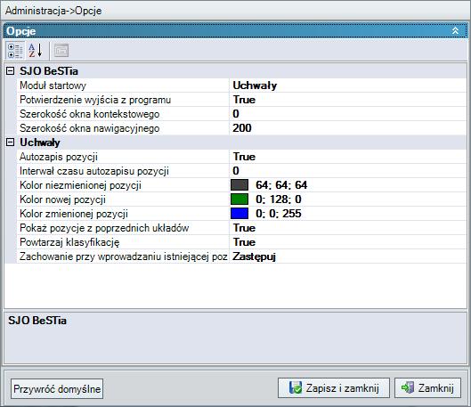Screen dimensions: 471x407
Task: Click the Administracja->Opcje breadcrumb title
Action: 53,11
